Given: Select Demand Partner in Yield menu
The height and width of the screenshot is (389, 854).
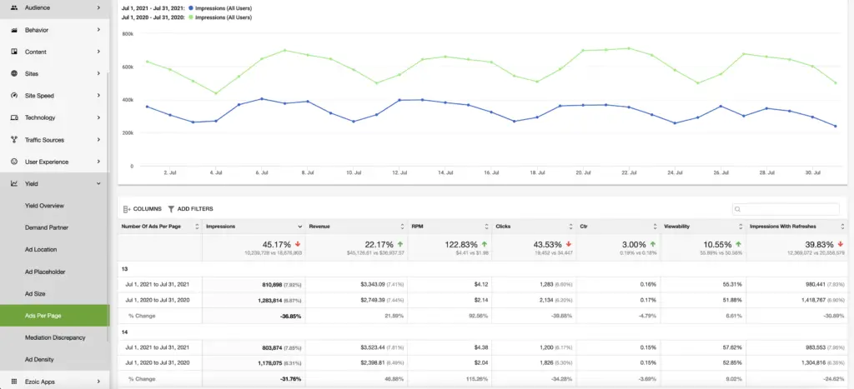Looking at the screenshot, I should 47,227.
